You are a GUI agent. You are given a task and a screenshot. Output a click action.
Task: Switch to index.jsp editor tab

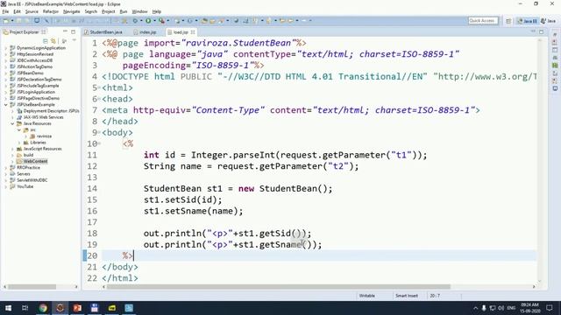(x=146, y=32)
